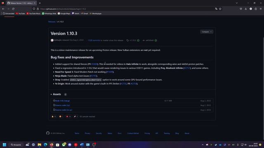Close the Release Version 1.10.3 tab

coord(35,3)
